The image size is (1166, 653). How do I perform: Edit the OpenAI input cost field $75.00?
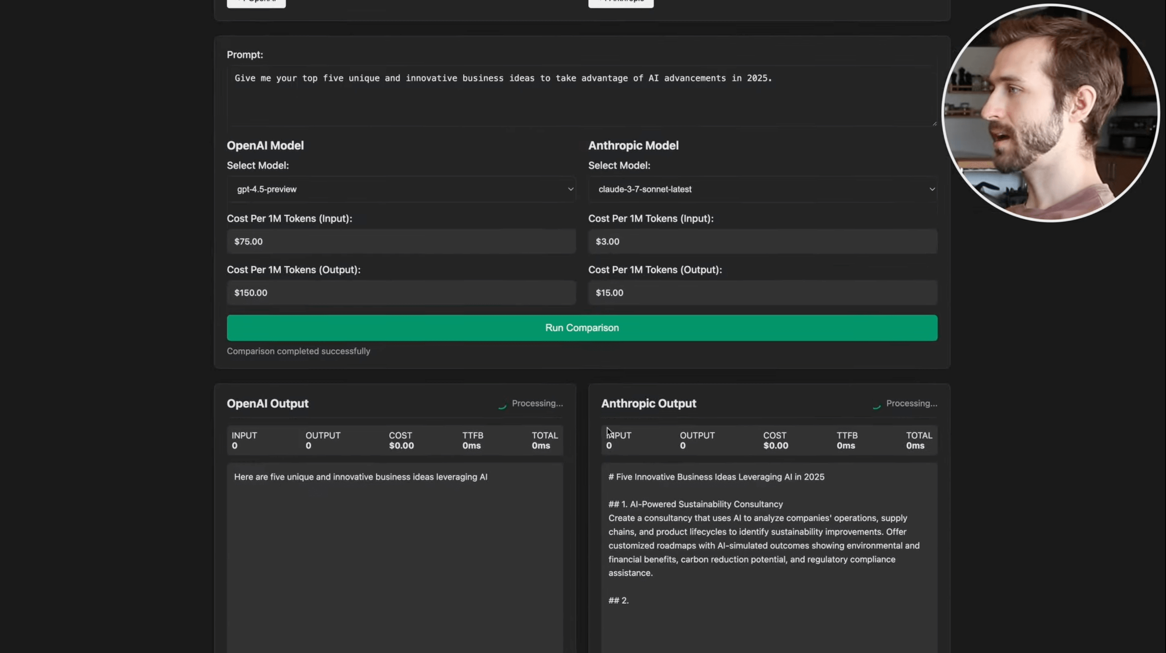(401, 241)
